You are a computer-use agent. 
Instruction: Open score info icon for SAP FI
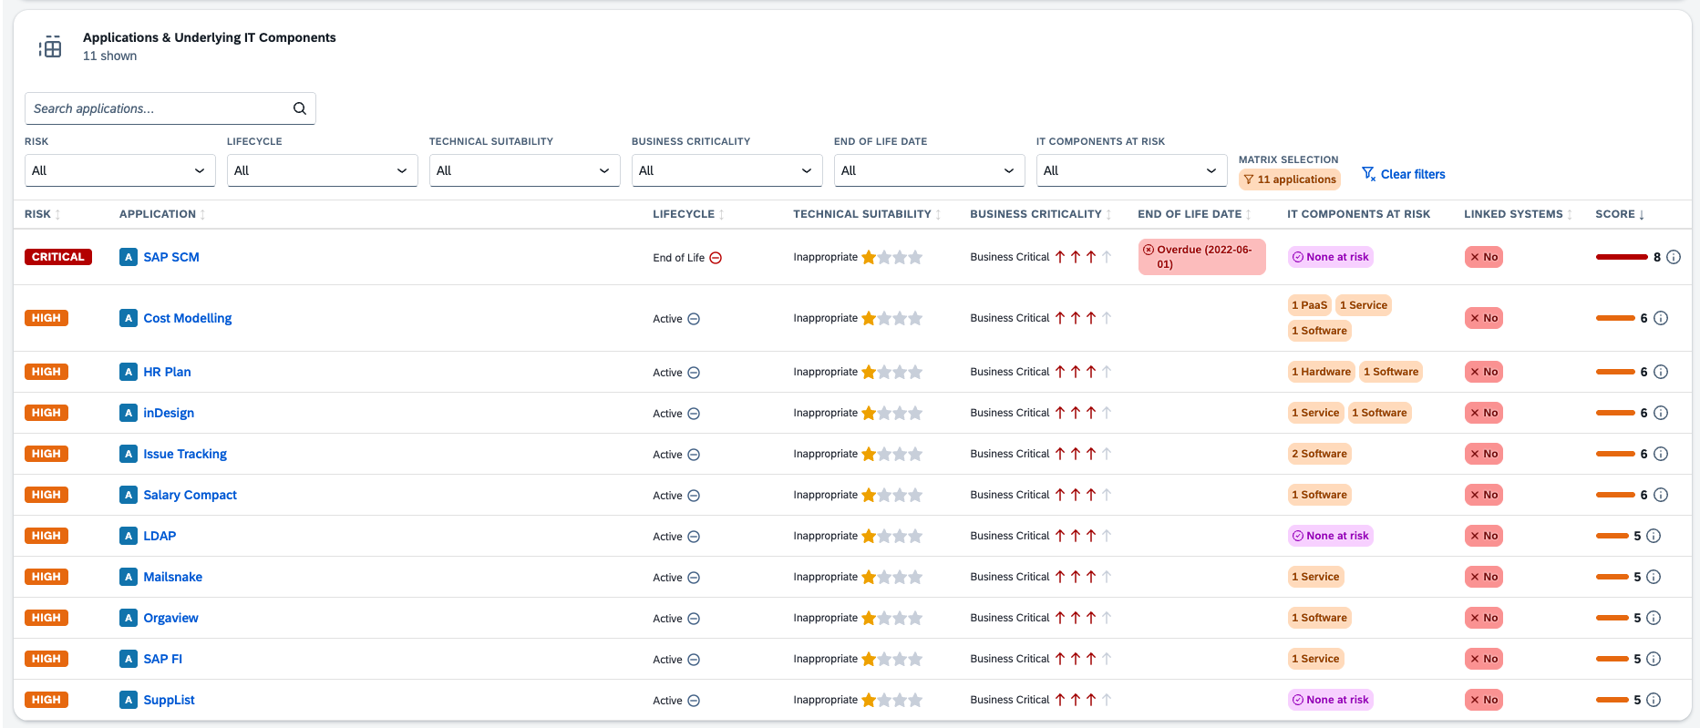click(1654, 659)
